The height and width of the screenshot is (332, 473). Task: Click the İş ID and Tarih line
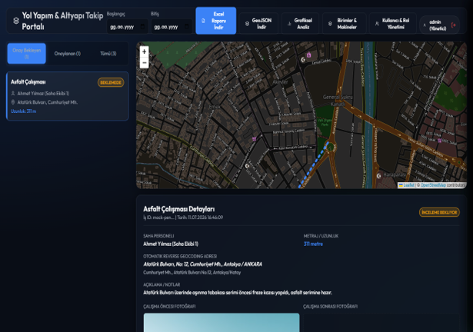click(183, 217)
